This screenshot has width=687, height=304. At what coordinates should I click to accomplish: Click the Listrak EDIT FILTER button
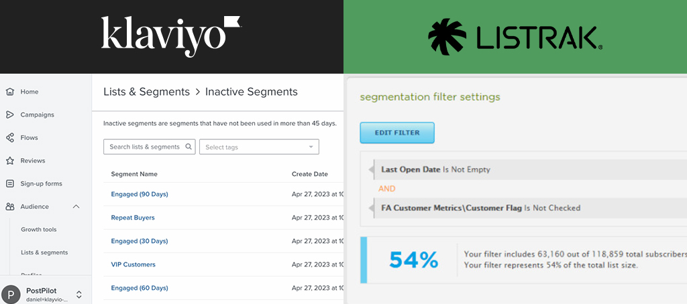tap(397, 133)
